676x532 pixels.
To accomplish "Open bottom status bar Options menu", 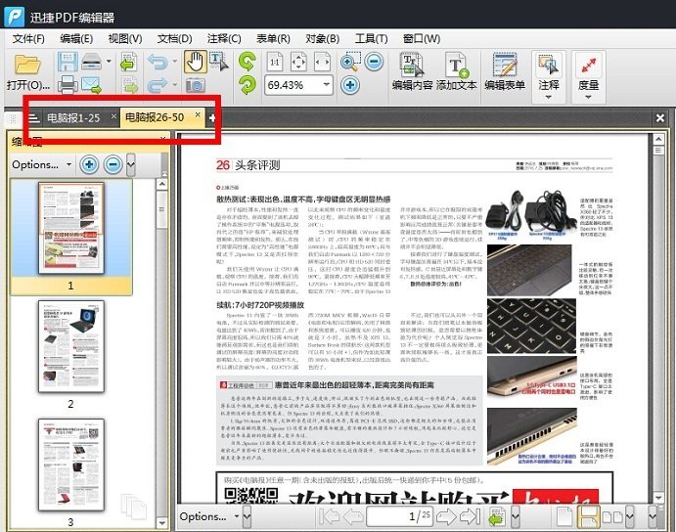I will tap(209, 516).
